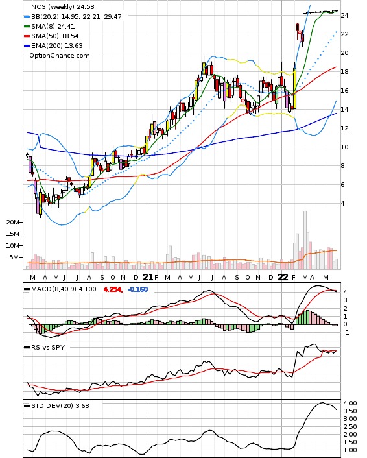Screen dimensions: 367x458
Task: Click the STD DEV(20) 3.63 label text
Action: pos(60,406)
